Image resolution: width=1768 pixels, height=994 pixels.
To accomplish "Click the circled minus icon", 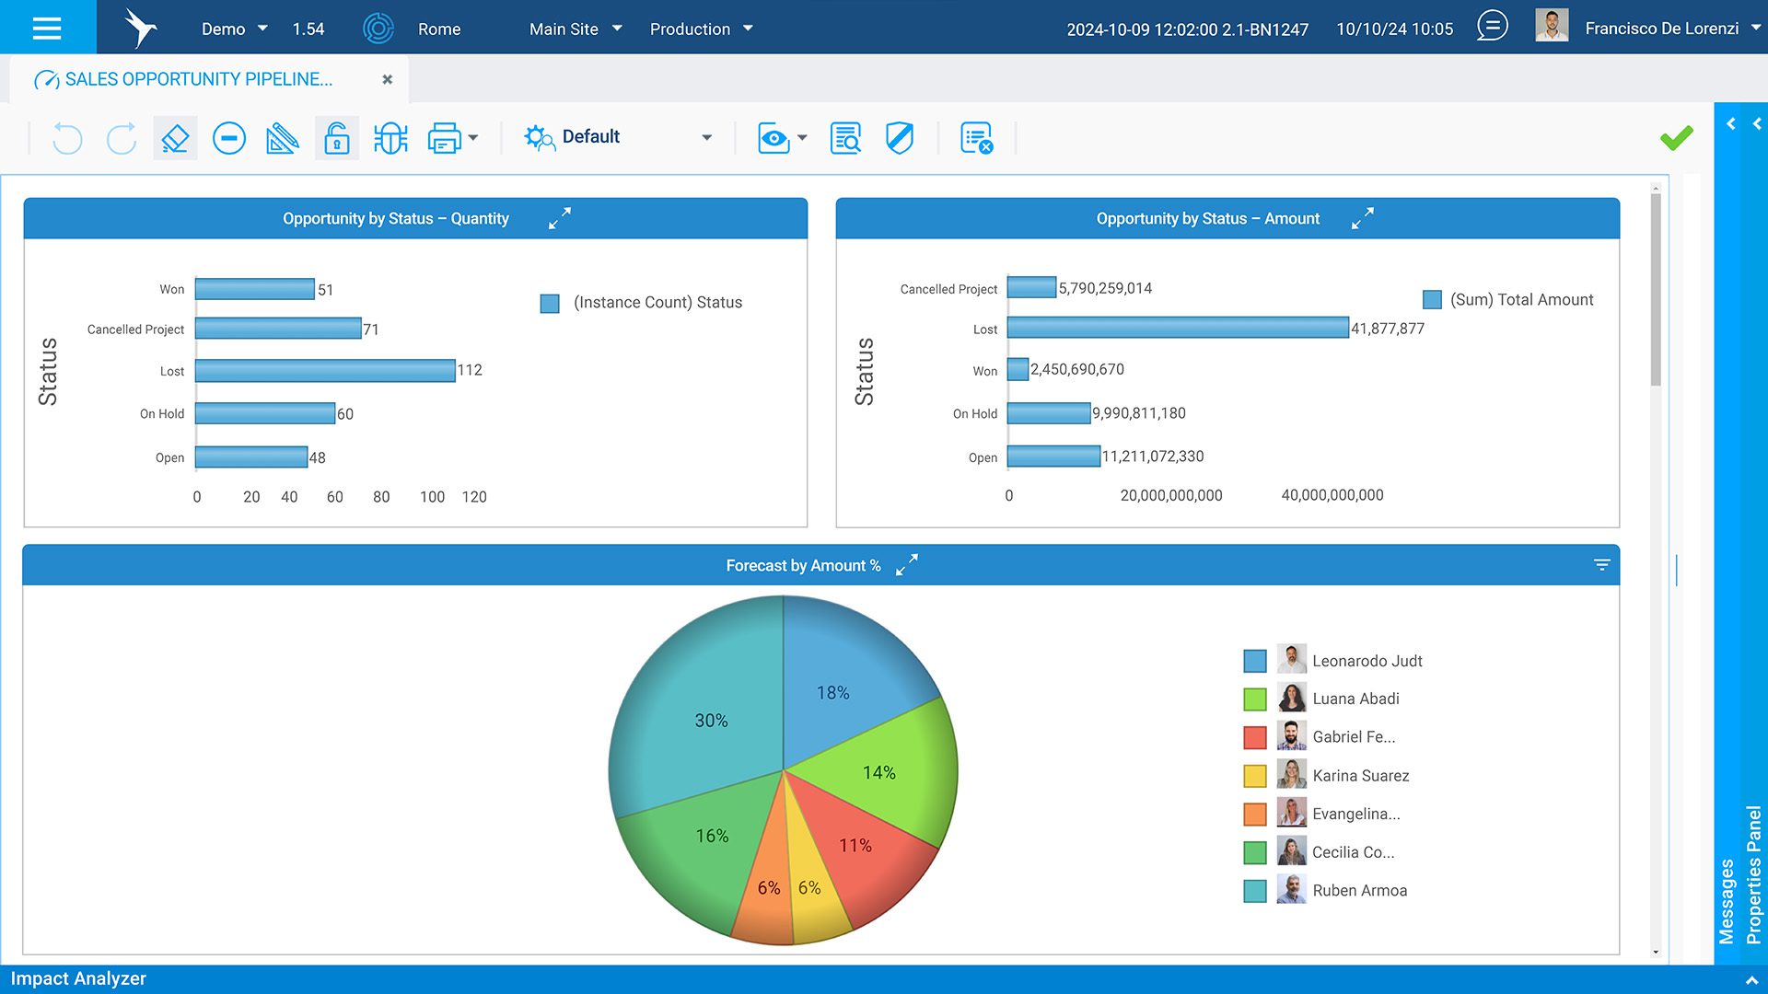I will pyautogui.click(x=229, y=139).
